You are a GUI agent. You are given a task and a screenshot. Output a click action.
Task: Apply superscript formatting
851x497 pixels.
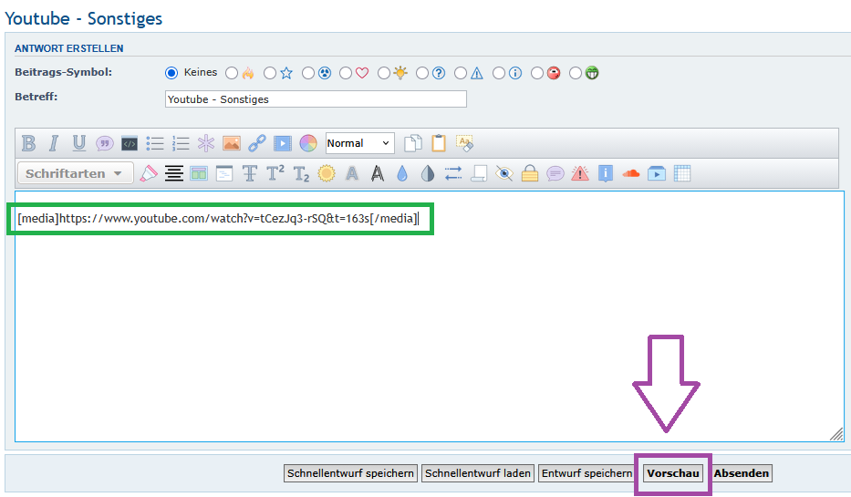tap(275, 173)
